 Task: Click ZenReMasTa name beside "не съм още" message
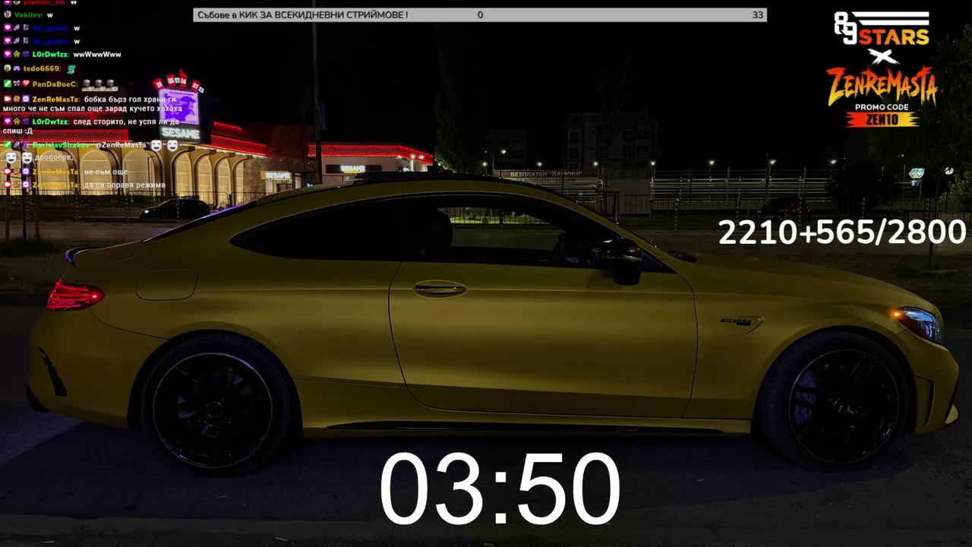click(55, 172)
